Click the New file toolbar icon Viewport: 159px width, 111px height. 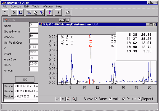click(5, 13)
